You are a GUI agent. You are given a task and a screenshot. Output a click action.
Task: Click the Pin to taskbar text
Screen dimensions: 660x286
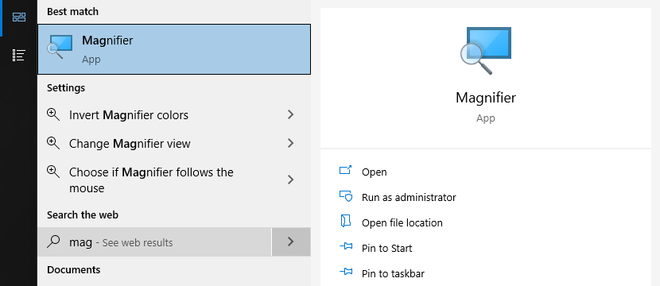[x=393, y=274]
